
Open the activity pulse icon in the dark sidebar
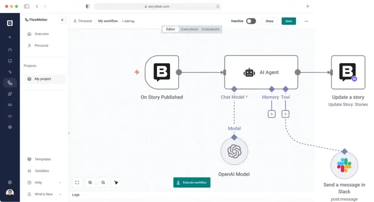point(10,72)
